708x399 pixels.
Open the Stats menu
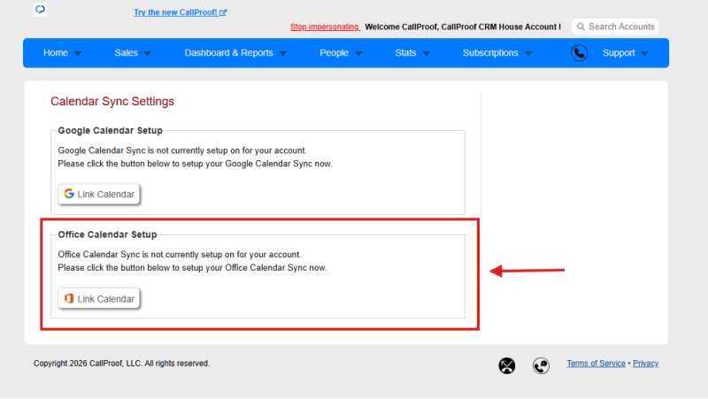click(x=412, y=53)
